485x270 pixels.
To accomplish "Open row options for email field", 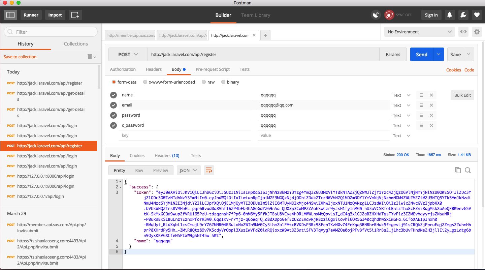I will coord(421,105).
